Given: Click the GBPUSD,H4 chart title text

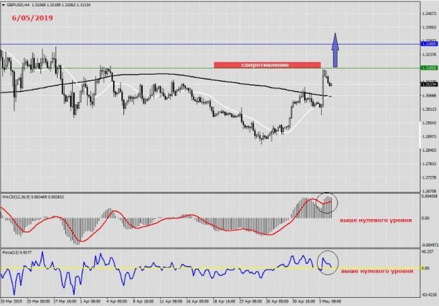Looking at the screenshot, I should click(19, 5).
